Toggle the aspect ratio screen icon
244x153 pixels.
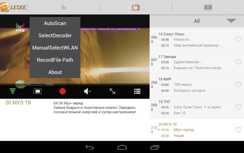coord(38,91)
